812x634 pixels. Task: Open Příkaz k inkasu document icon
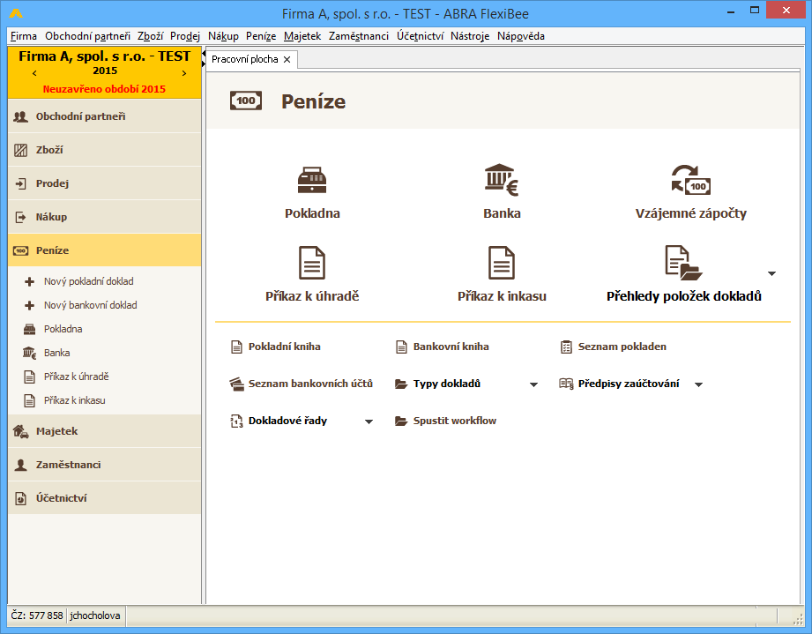point(502,263)
